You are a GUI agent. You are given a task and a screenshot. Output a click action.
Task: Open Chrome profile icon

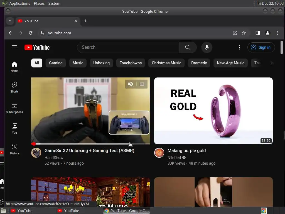(267, 33)
